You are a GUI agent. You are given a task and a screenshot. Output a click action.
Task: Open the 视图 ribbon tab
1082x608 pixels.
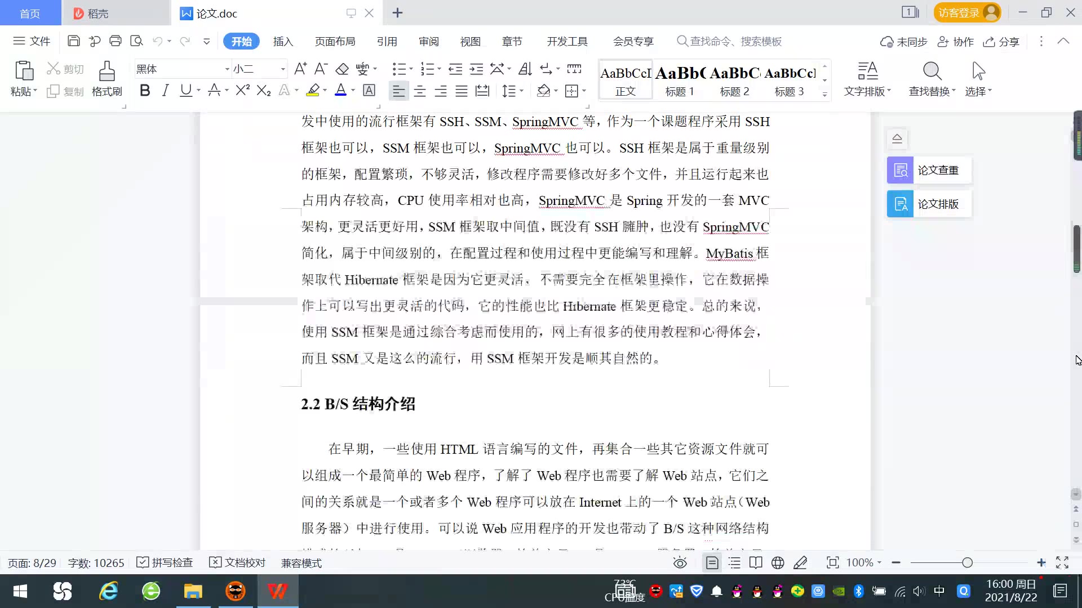point(471,41)
